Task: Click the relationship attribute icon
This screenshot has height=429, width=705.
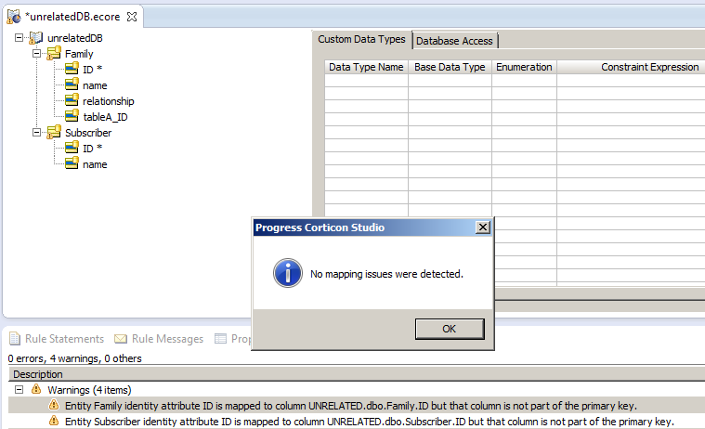Action: 72,100
